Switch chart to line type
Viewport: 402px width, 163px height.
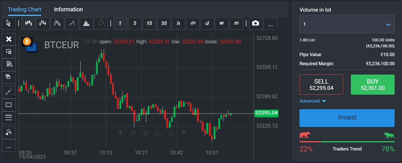[x=72, y=23]
